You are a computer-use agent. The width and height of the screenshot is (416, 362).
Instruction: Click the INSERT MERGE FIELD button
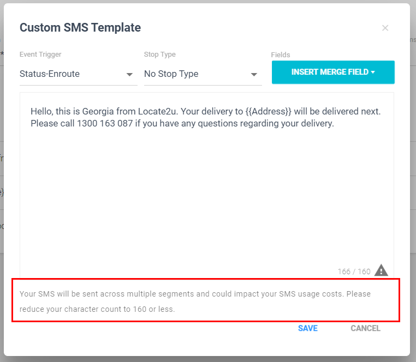coord(333,72)
